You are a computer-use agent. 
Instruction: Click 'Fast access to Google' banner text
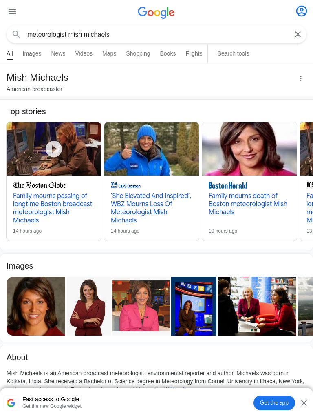[51, 399]
